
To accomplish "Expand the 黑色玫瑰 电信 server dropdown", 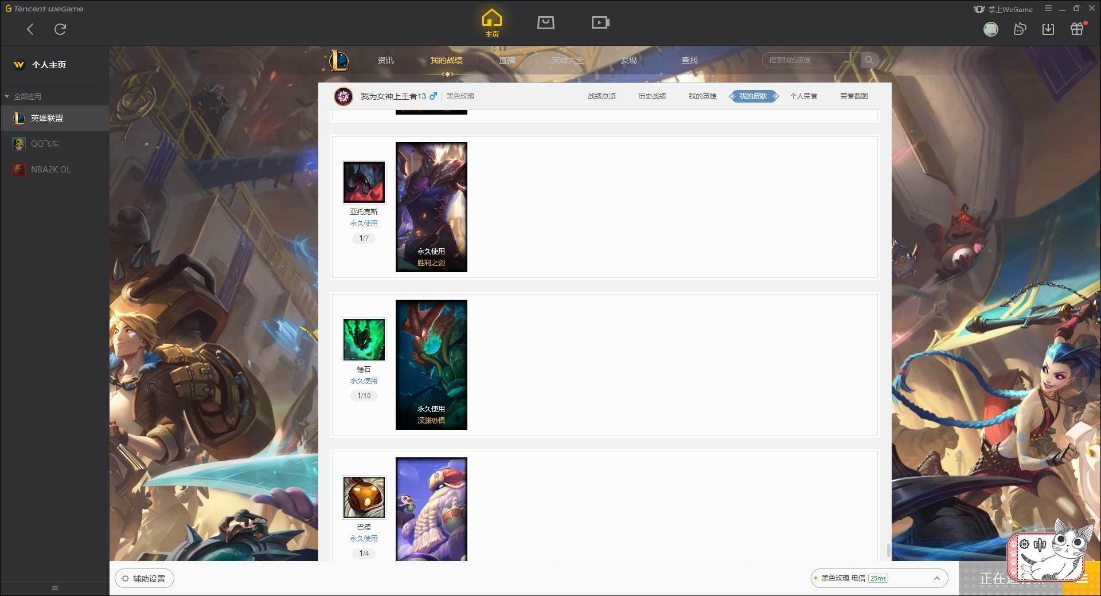I will [x=879, y=578].
